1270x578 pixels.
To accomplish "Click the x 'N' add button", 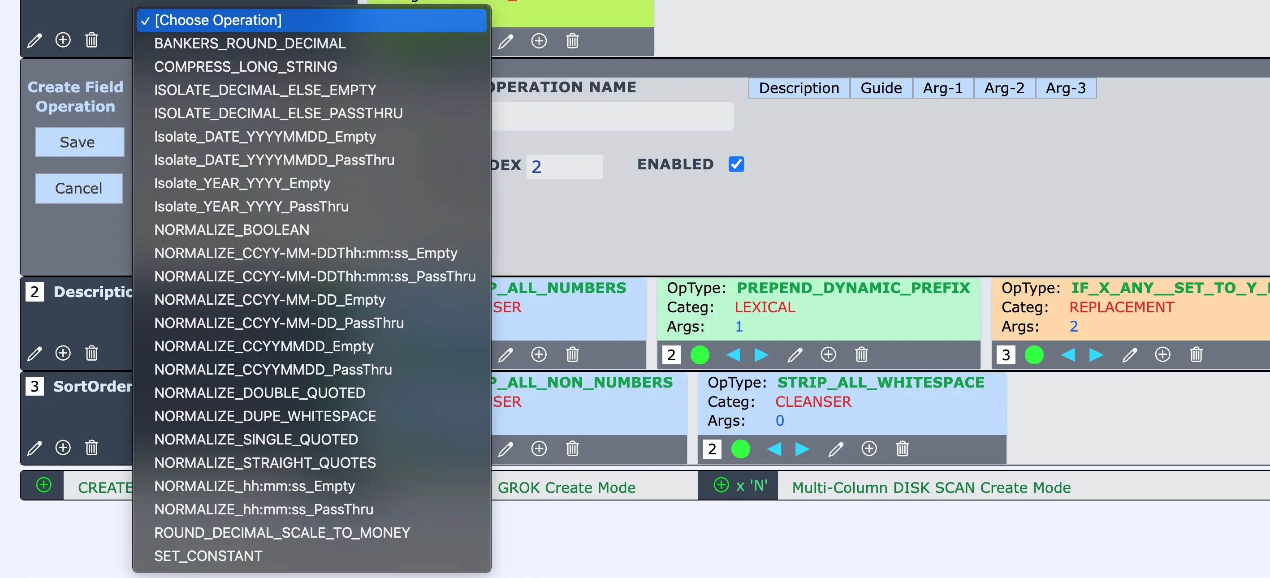I will tap(738, 485).
